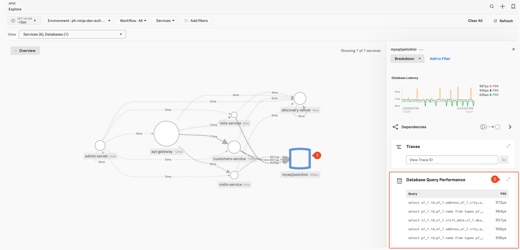Click the P50 green legend swatch

[x=491, y=95]
